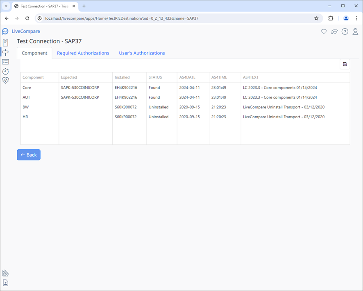Click the LiveCompare logo link
This screenshot has width=363, height=291.
pos(21,32)
